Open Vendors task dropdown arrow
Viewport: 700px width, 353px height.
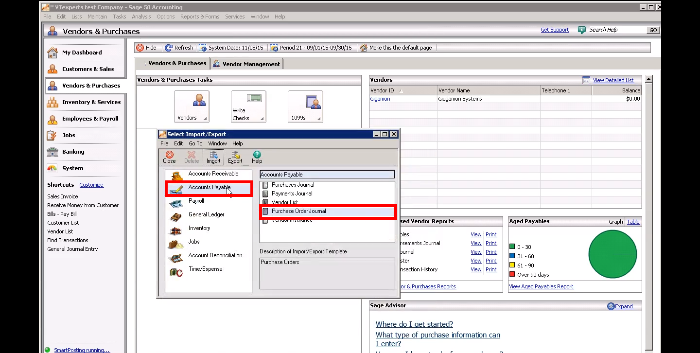click(205, 119)
